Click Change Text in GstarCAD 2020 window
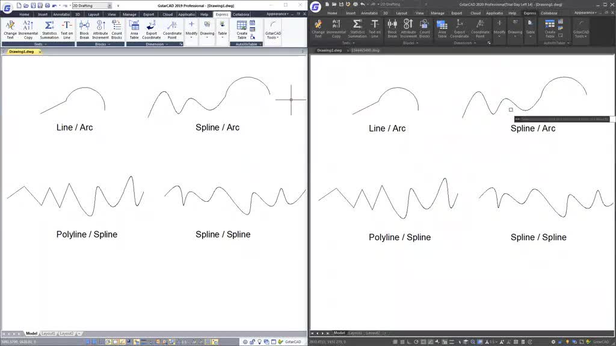This screenshot has height=346, width=616. pyautogui.click(x=318, y=29)
